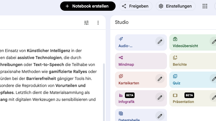Customize Karteikarten with pencil icon
This screenshot has width=216, height=121.
pyautogui.click(x=160, y=79)
